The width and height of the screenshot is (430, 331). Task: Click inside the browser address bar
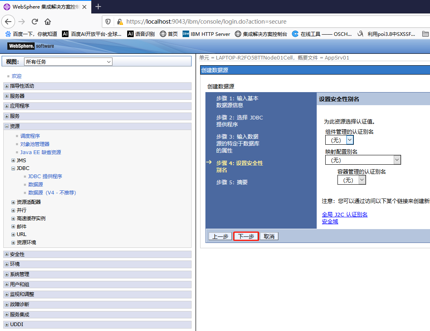pos(245,22)
